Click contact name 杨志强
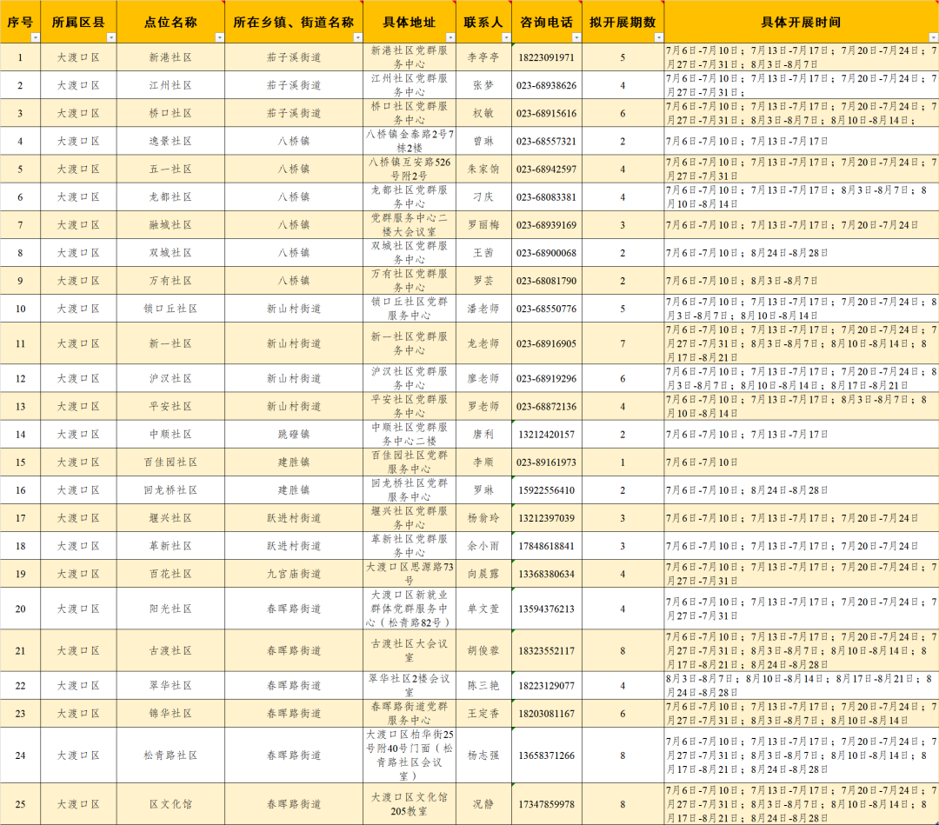The width and height of the screenshot is (939, 825). coord(483,755)
